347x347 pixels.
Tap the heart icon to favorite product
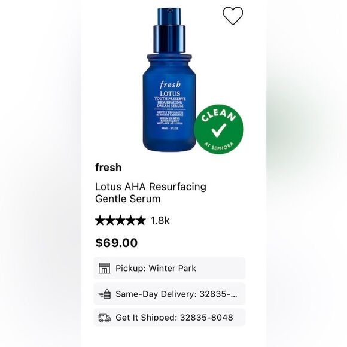233,16
